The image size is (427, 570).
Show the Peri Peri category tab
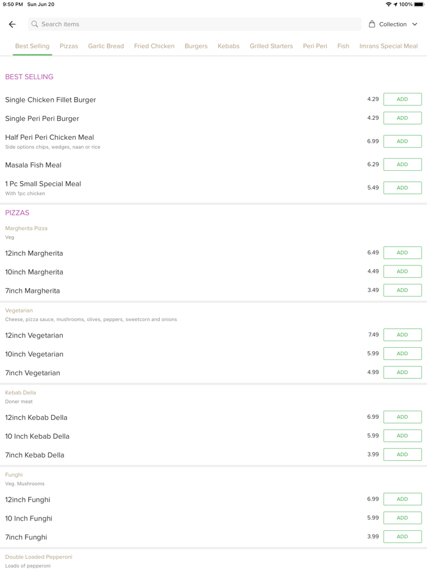315,46
